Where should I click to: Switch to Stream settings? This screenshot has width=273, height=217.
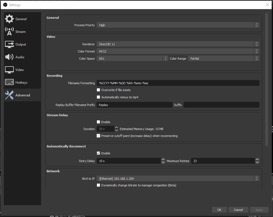coord(22,31)
